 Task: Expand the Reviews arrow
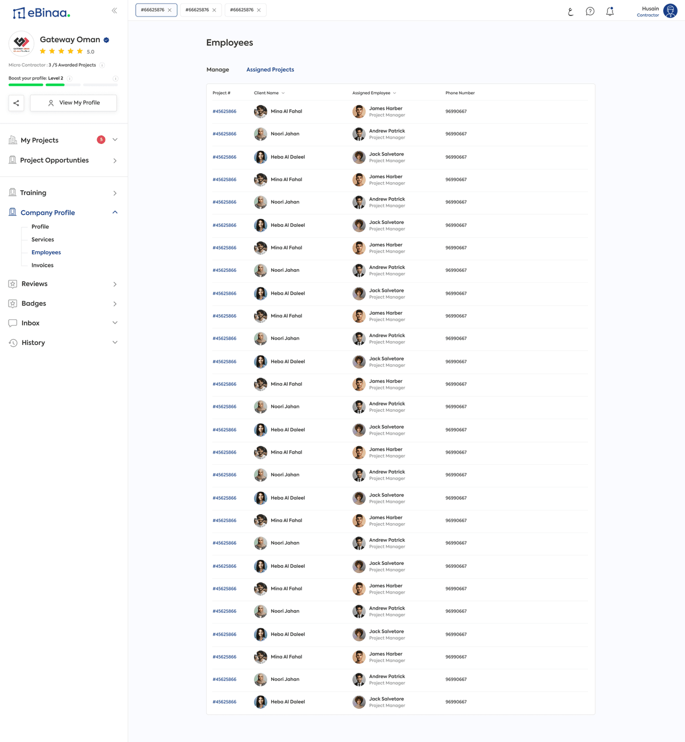click(x=115, y=284)
